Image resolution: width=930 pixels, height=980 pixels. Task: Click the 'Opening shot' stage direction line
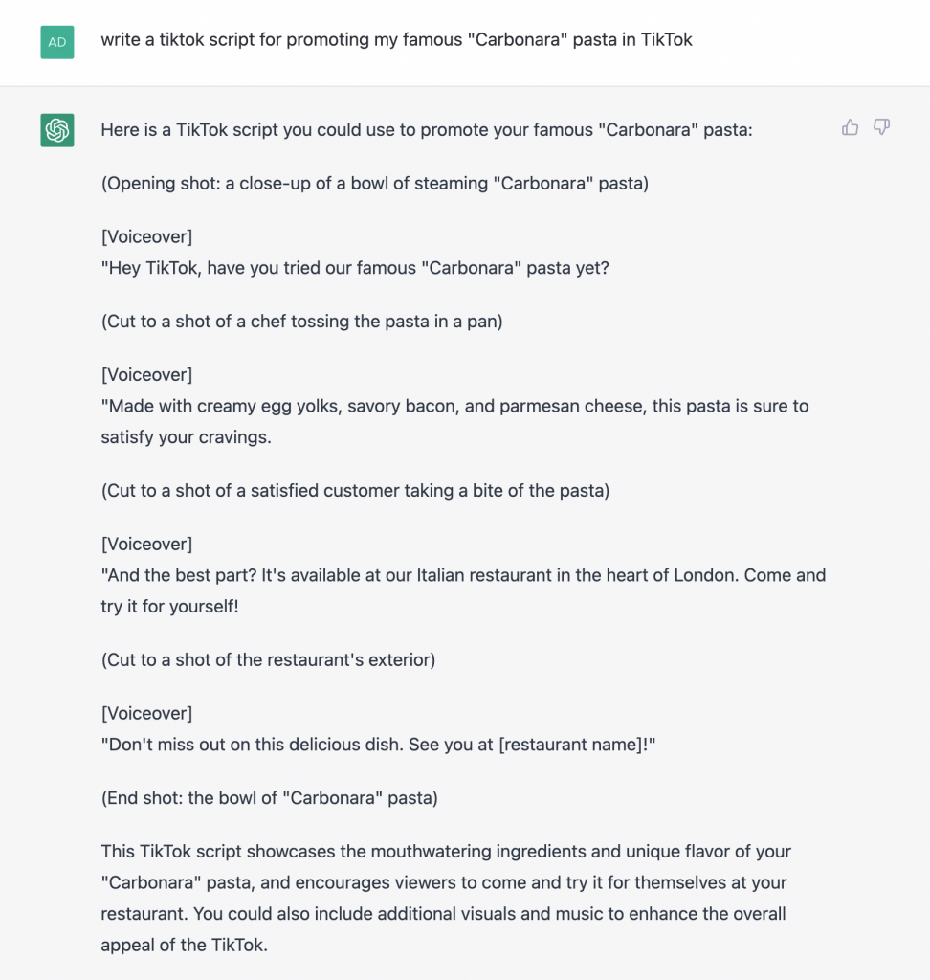(374, 183)
